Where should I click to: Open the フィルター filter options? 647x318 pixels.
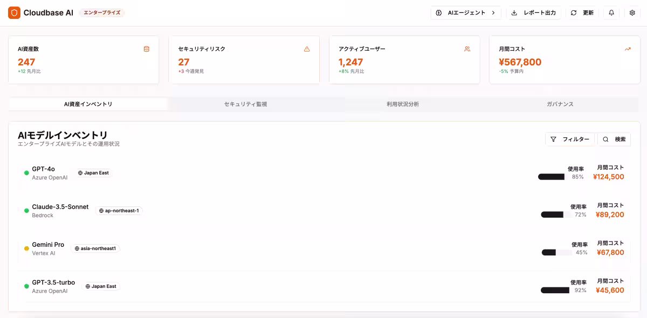click(570, 139)
